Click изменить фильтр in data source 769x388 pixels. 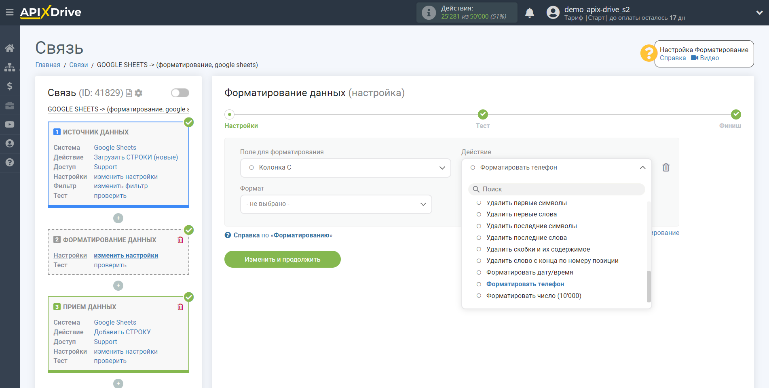pyautogui.click(x=121, y=186)
